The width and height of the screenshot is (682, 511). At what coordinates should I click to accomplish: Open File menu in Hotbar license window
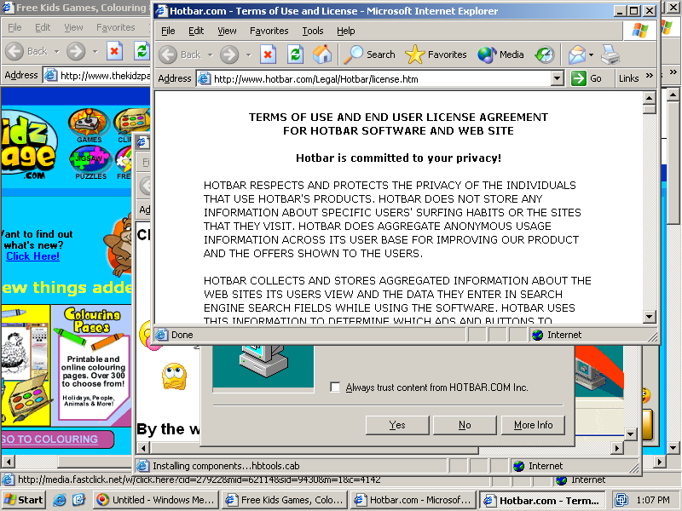(168, 31)
